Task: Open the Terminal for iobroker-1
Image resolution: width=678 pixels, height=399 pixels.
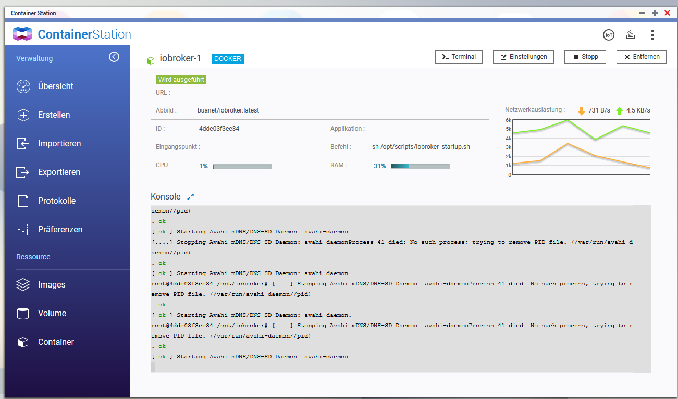Action: (459, 57)
